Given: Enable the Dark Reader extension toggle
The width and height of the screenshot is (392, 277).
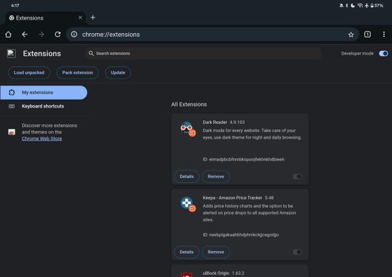Looking at the screenshot, I should (x=297, y=176).
